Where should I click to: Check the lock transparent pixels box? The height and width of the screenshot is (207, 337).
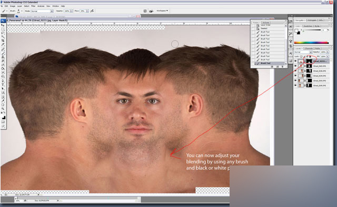point(301,56)
